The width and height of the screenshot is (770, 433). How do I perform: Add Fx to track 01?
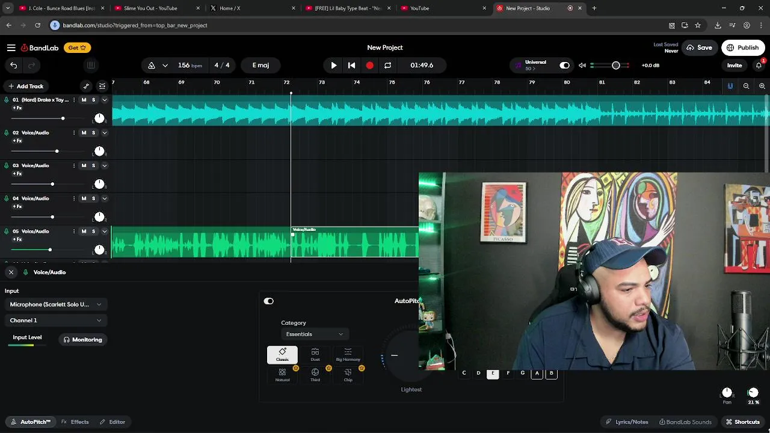[x=17, y=108]
